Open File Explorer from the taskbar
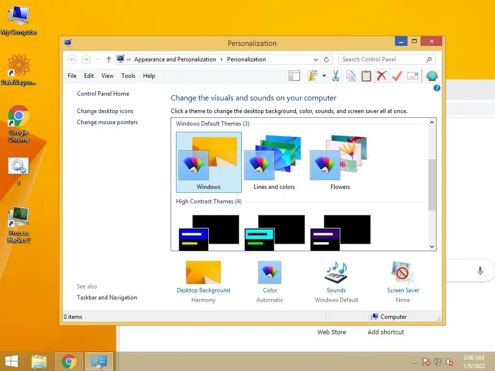Image resolution: width=495 pixels, height=371 pixels. coord(39,361)
